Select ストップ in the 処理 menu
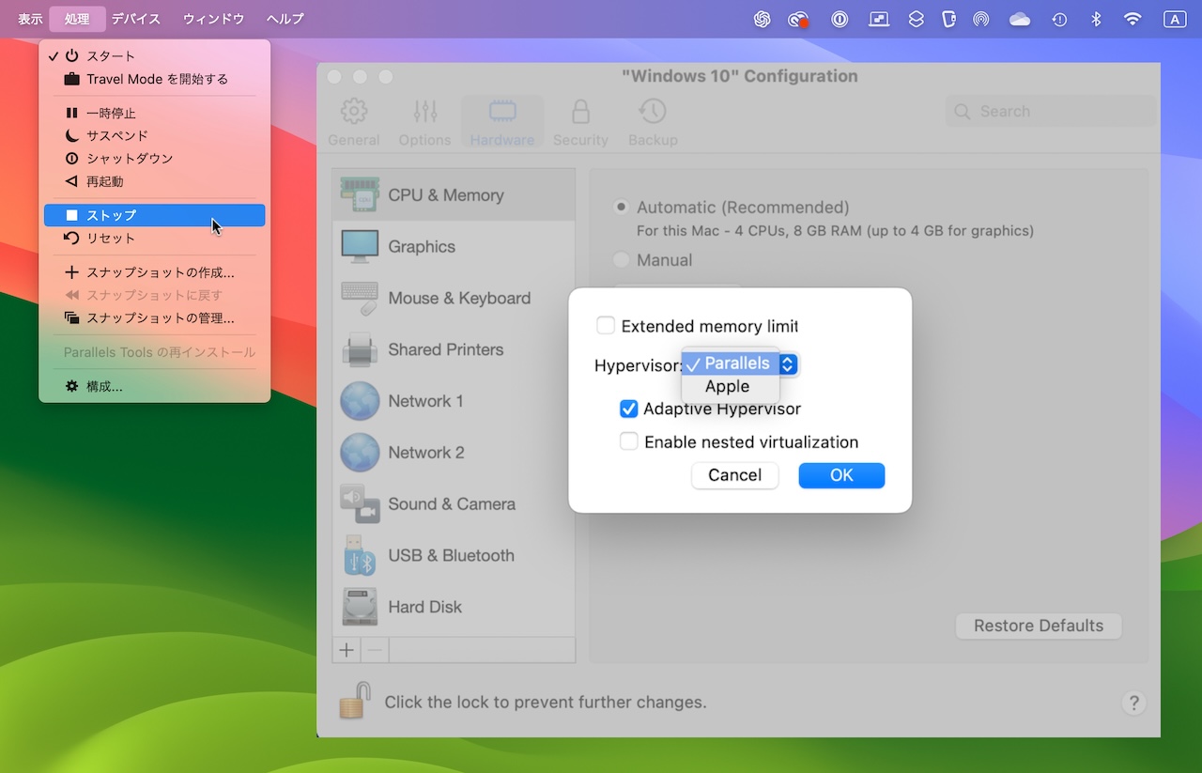This screenshot has height=773, width=1202. click(x=155, y=215)
